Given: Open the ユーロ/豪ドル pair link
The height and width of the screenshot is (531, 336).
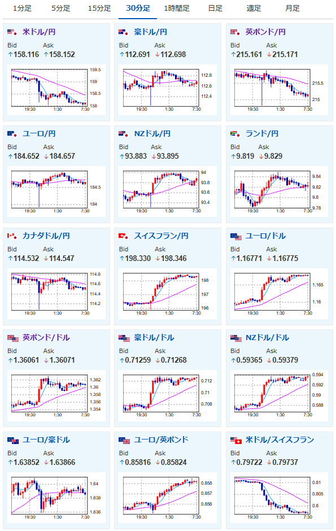Looking at the screenshot, I should coord(46,440).
